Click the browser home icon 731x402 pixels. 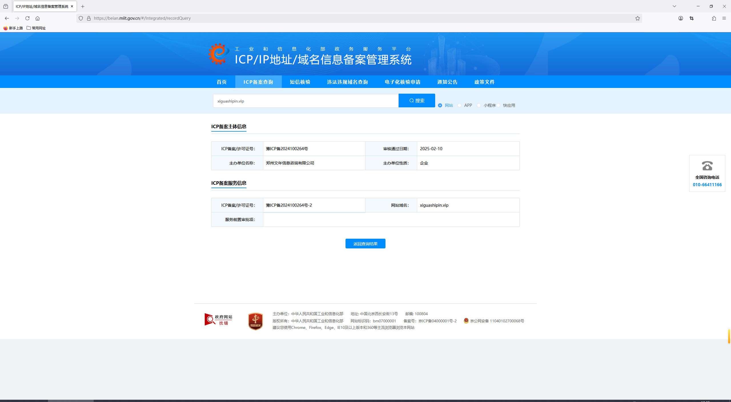point(37,18)
